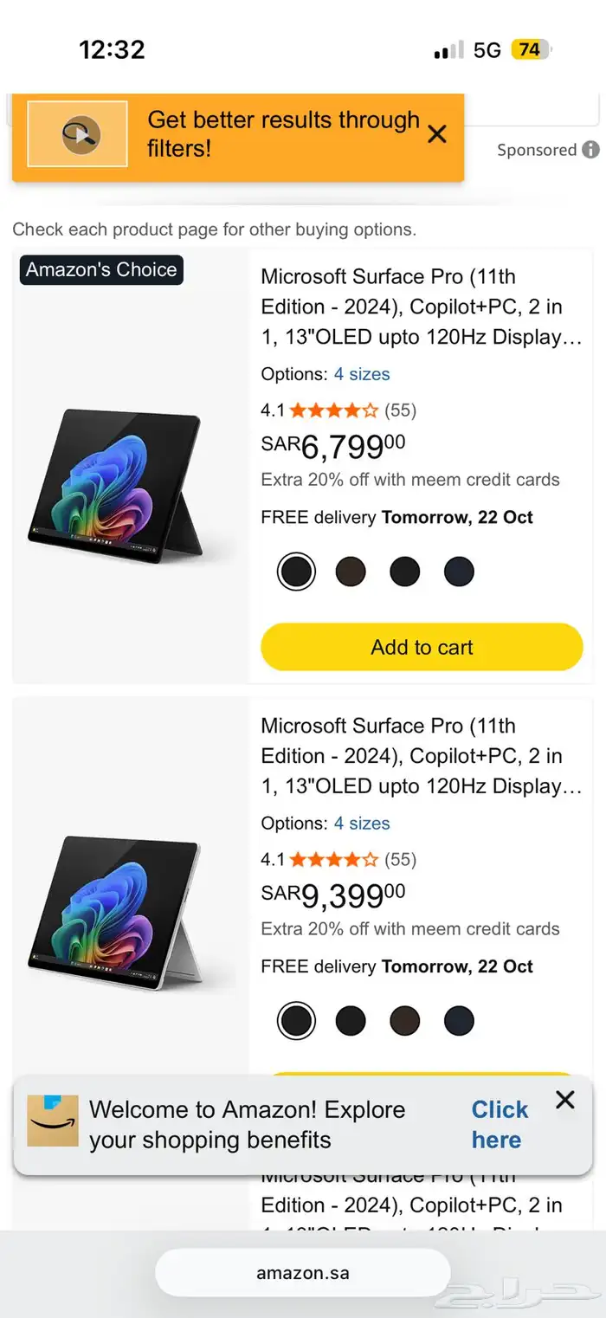Select first black color swatch, first product
Image resolution: width=606 pixels, height=1318 pixels.
[x=296, y=572]
